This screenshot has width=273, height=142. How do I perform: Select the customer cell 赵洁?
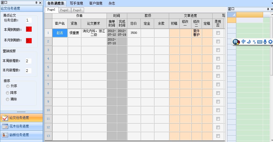60,33
